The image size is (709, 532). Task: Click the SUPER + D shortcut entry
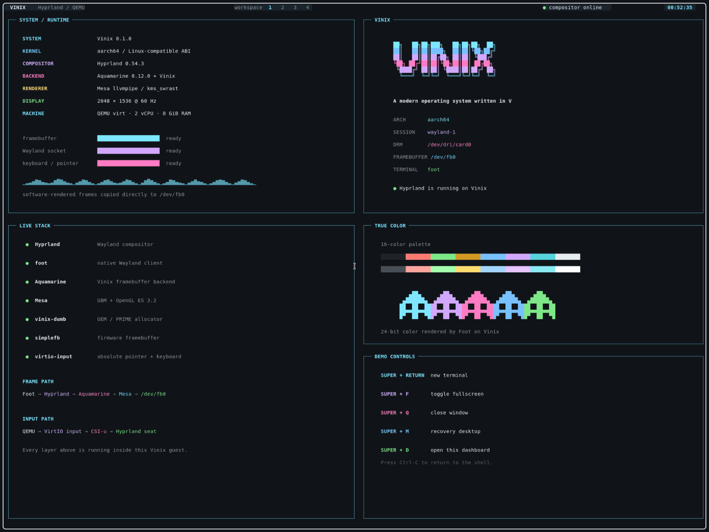tap(435, 450)
